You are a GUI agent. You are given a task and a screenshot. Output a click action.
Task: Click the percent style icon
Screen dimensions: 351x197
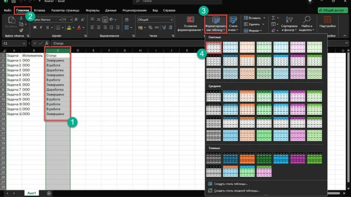(x=150, y=27)
